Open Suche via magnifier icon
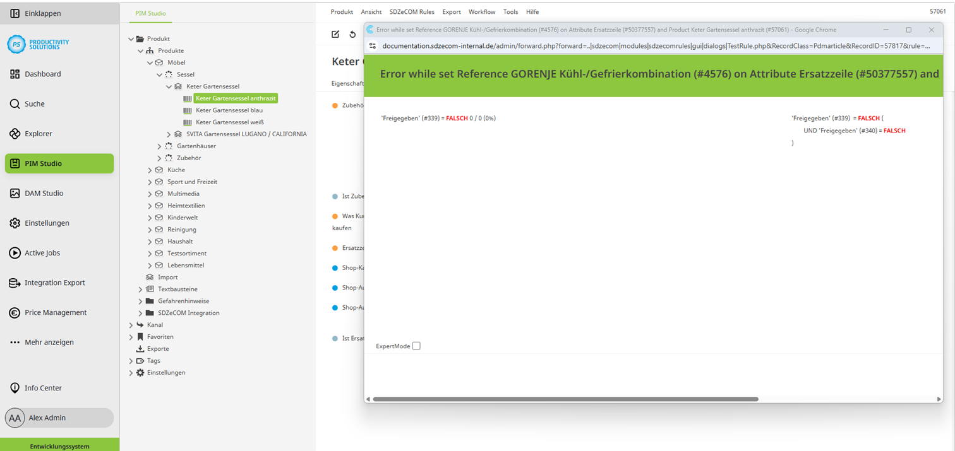The width and height of the screenshot is (955, 451). click(15, 104)
